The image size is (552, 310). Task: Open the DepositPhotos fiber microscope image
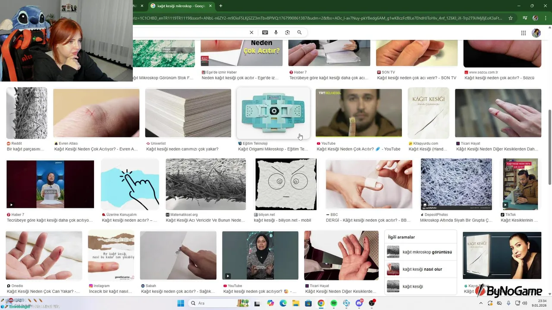(x=456, y=184)
